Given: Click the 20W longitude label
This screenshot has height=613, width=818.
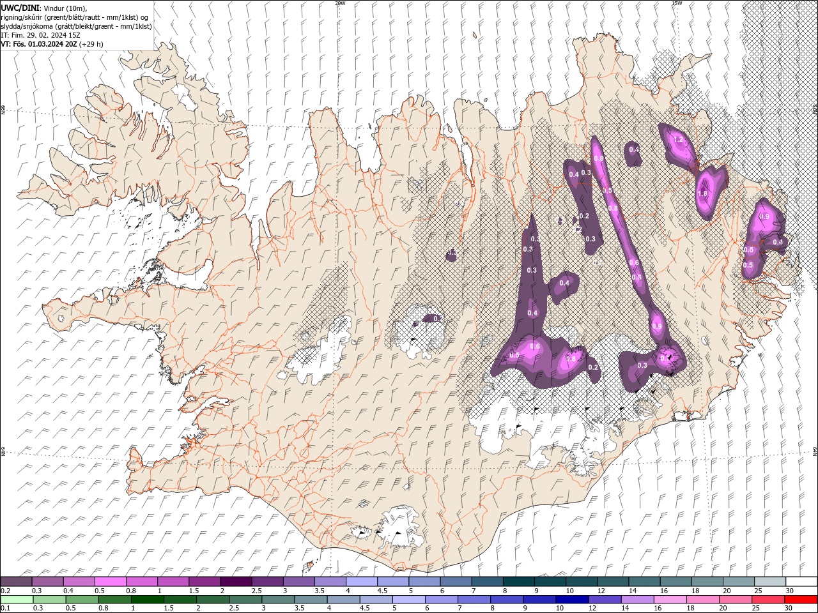Looking at the screenshot, I should [340, 3].
